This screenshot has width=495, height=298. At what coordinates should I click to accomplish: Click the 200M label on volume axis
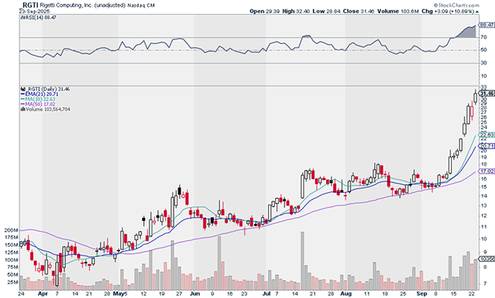coord(11,230)
